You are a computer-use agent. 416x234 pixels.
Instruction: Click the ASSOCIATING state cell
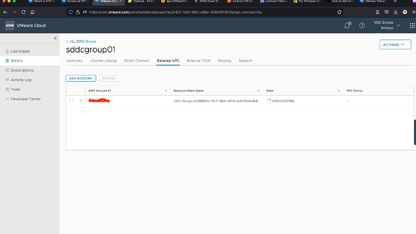280,101
